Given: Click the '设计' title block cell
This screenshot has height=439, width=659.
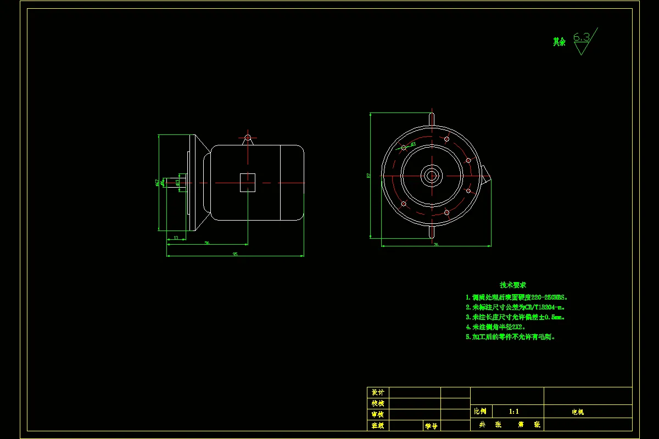Looking at the screenshot, I should click(378, 392).
